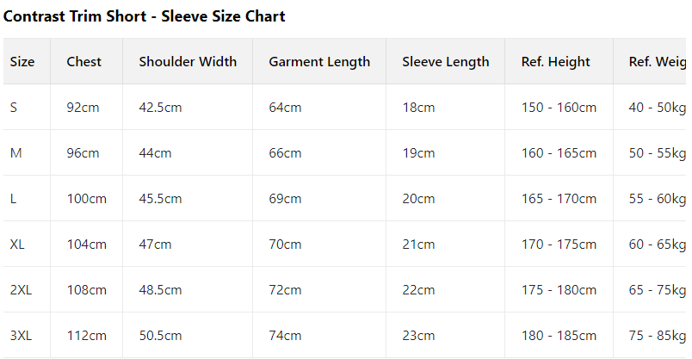Image resolution: width=692 pixels, height=359 pixels.
Task: Select the 2XL size row label
Action: coord(21,290)
